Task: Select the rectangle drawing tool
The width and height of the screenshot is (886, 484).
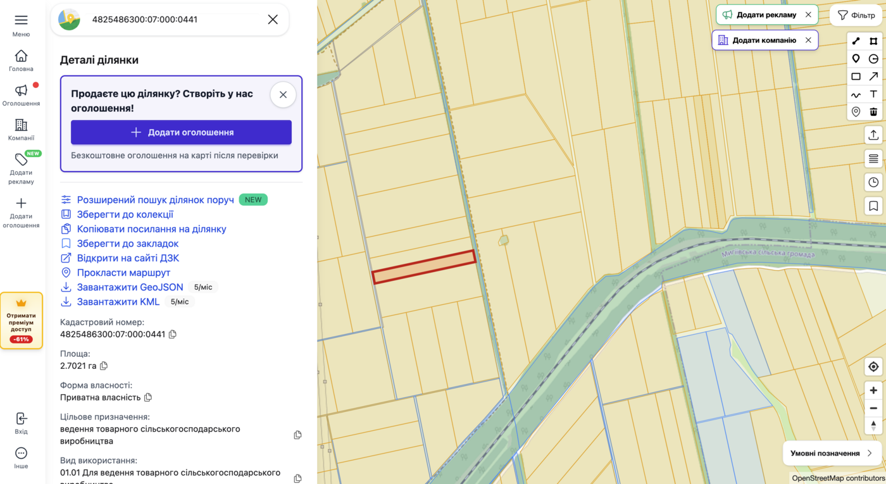Action: tap(856, 77)
